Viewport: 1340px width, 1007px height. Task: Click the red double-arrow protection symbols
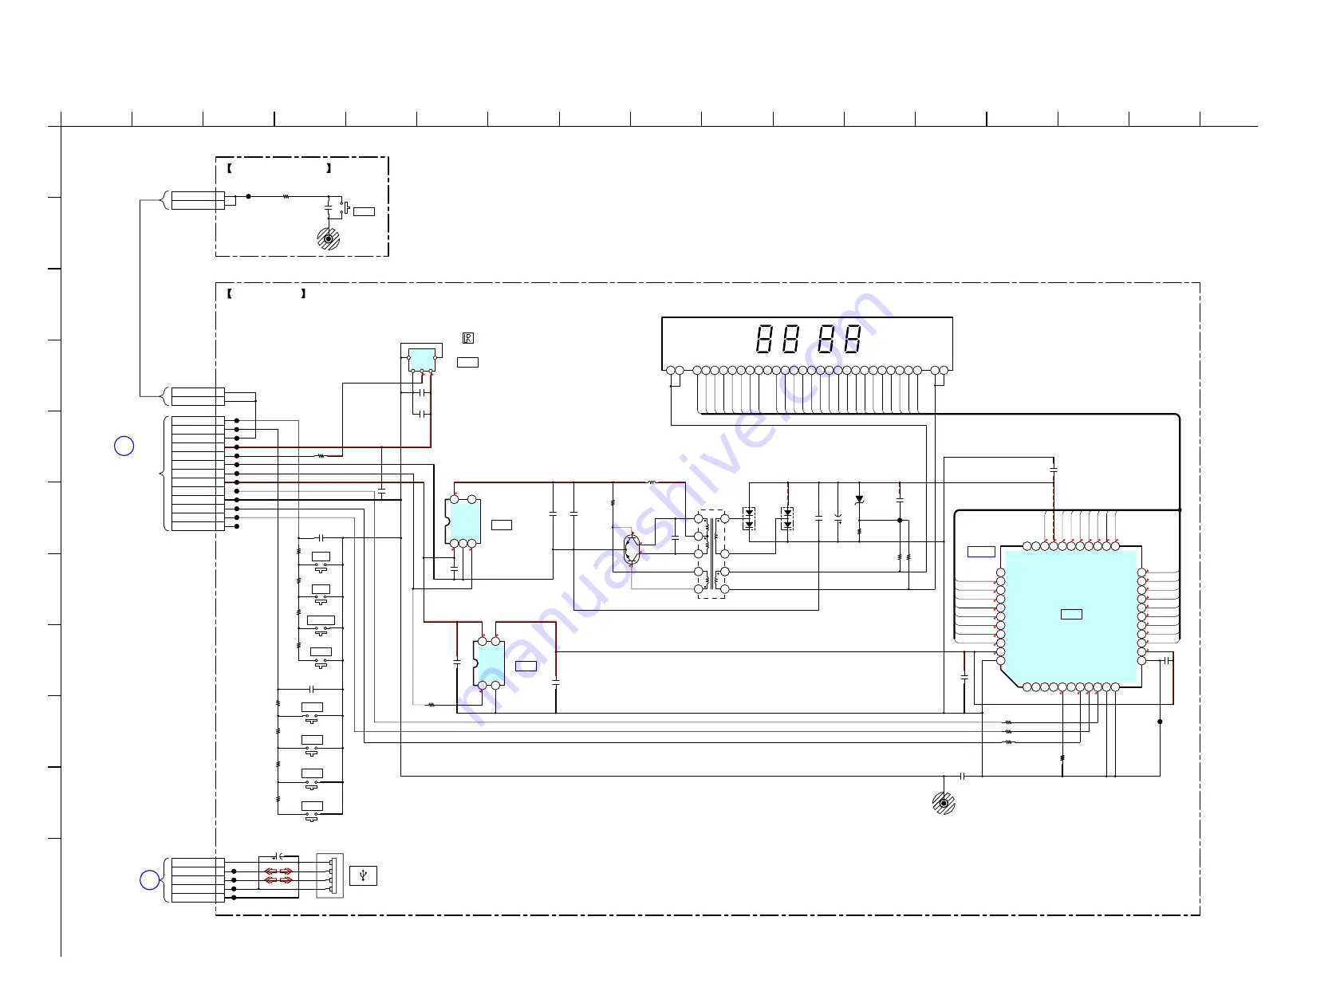(x=278, y=875)
